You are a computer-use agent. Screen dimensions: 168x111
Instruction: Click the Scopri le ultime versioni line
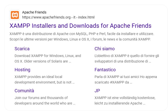tap(80, 39)
